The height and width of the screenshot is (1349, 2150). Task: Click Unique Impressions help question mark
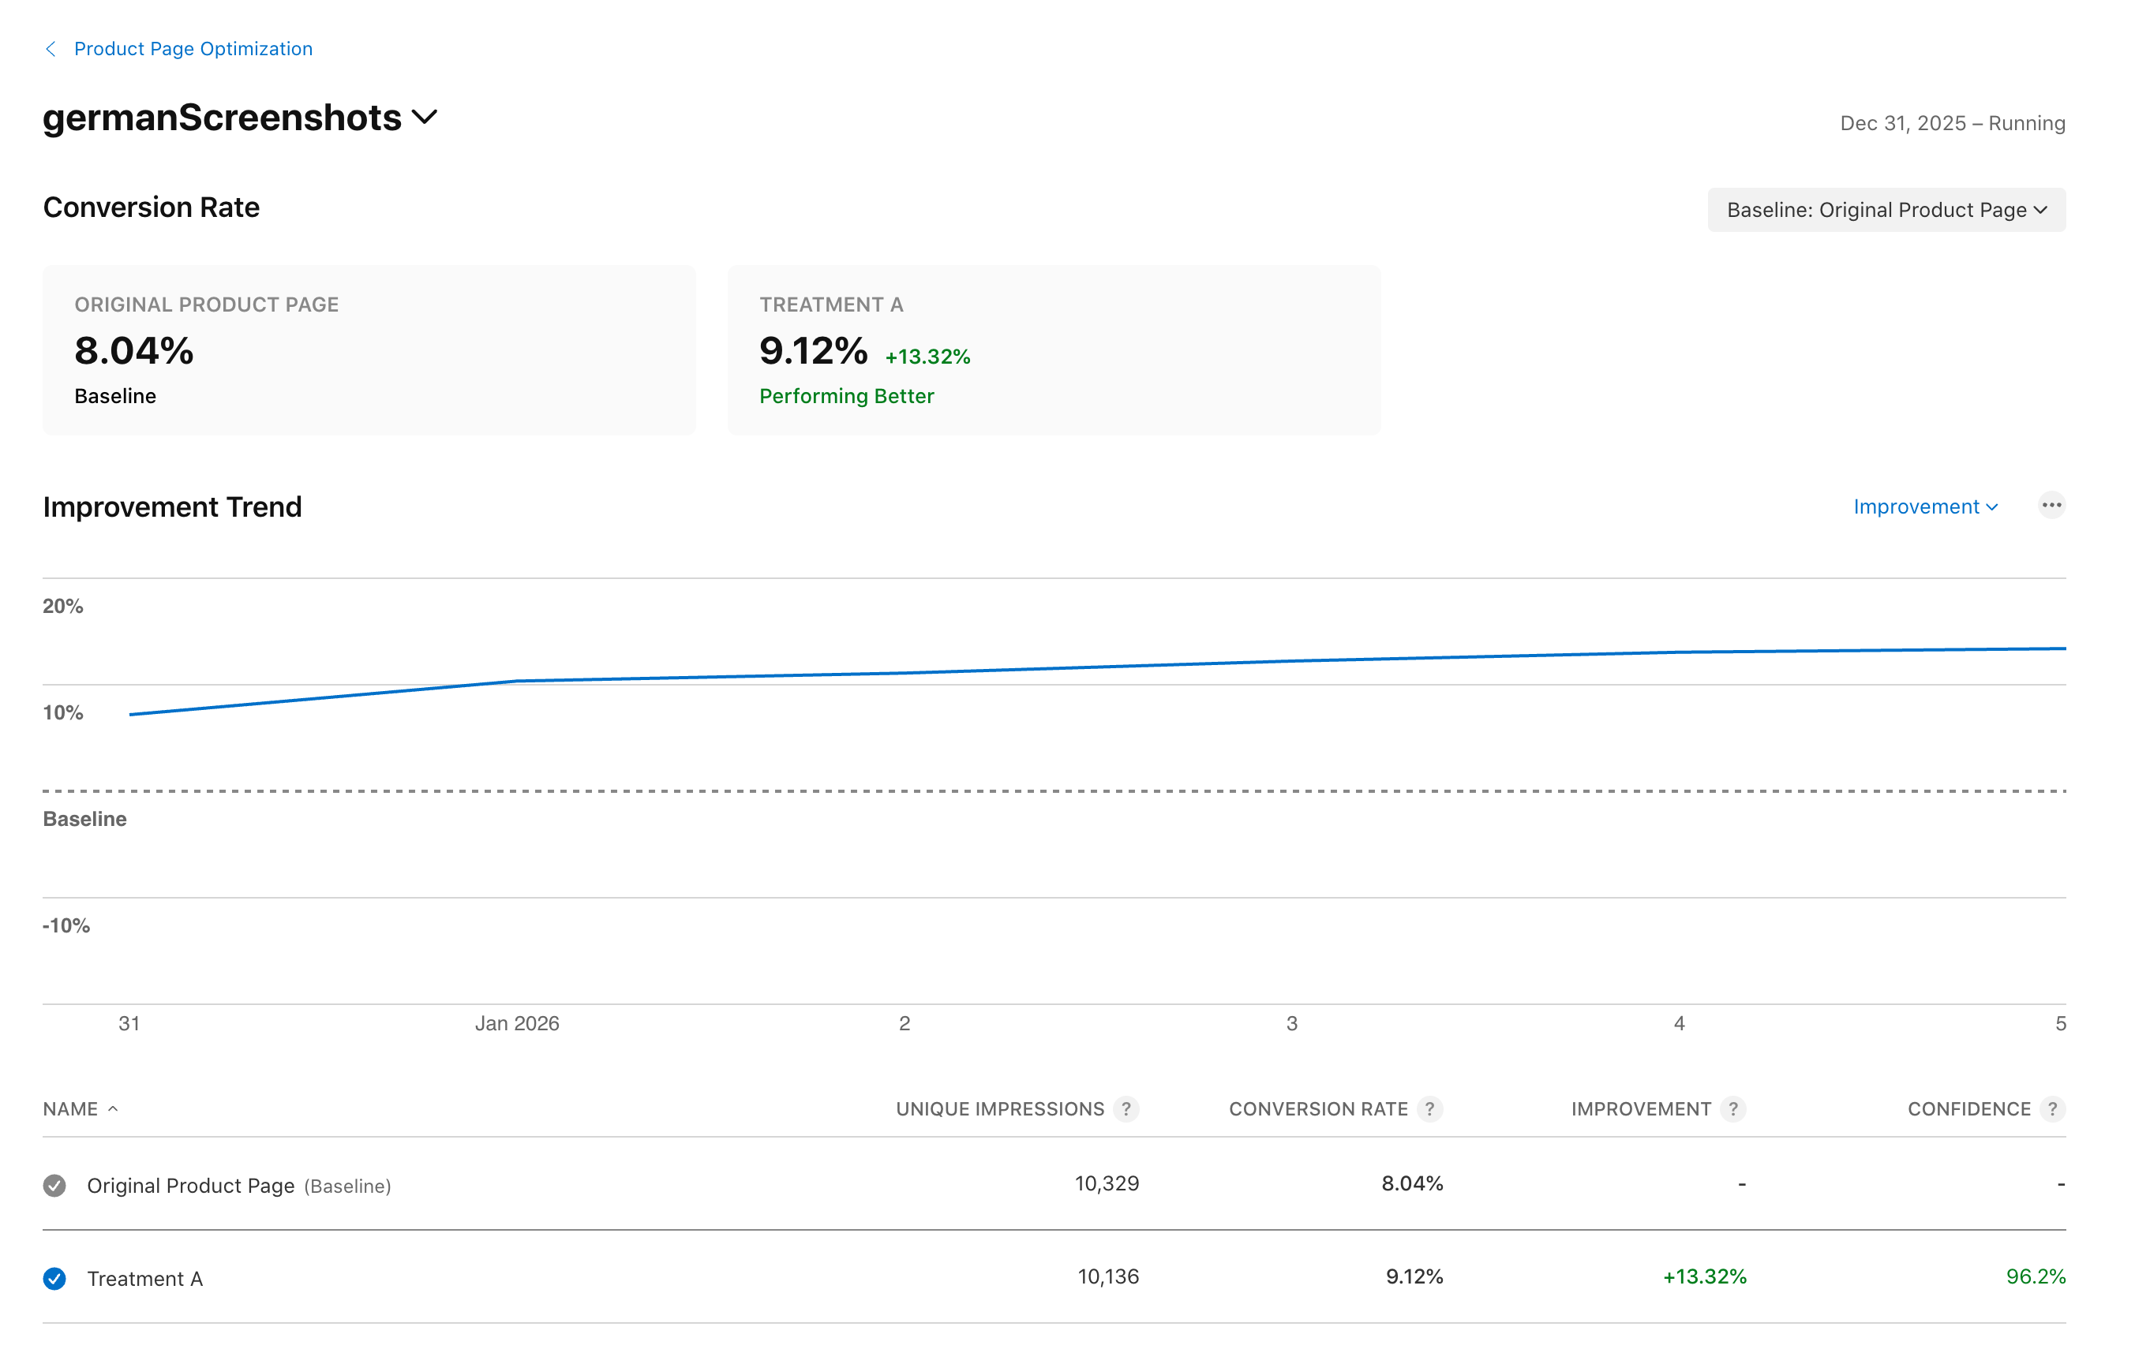(x=1126, y=1109)
